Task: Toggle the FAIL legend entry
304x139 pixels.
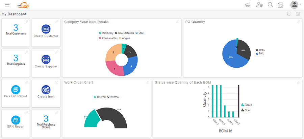Action: (260, 53)
